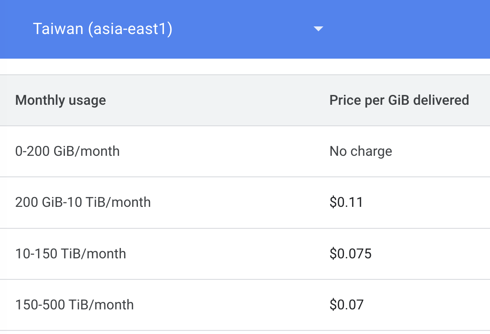Click the Price per GiB delivered header

[x=399, y=100]
